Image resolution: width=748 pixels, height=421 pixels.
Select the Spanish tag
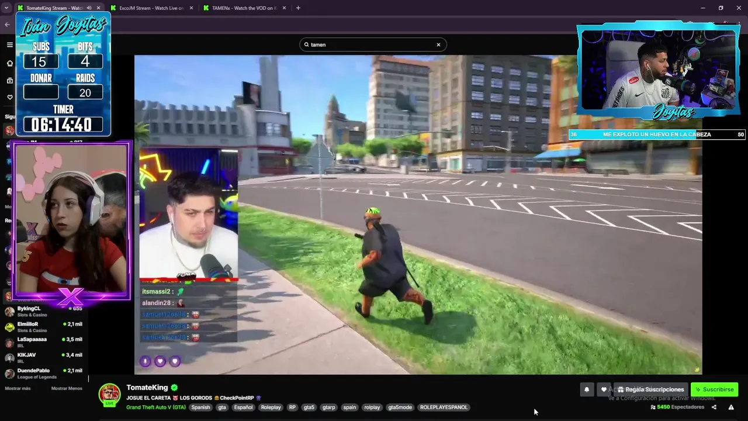[200, 407]
